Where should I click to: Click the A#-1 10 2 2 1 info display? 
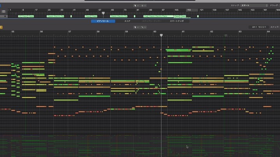click(259, 27)
